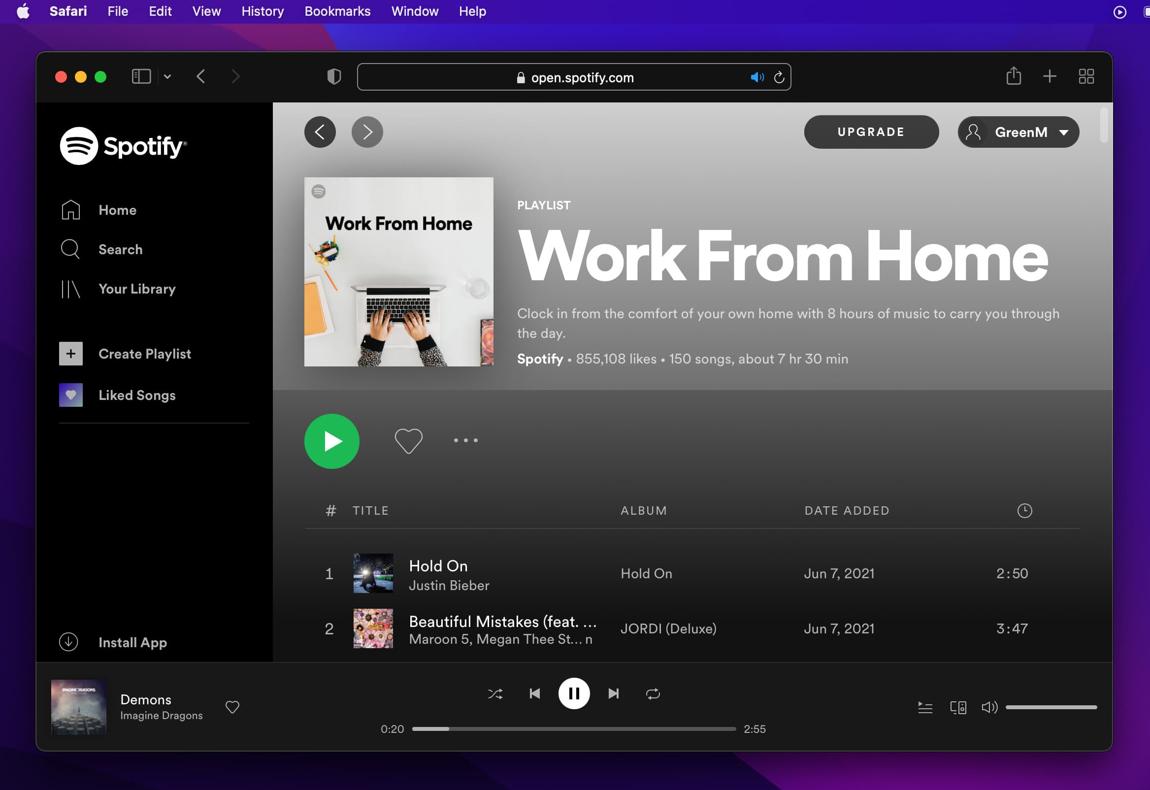Open Your Library
1150x790 pixels.
(136, 289)
